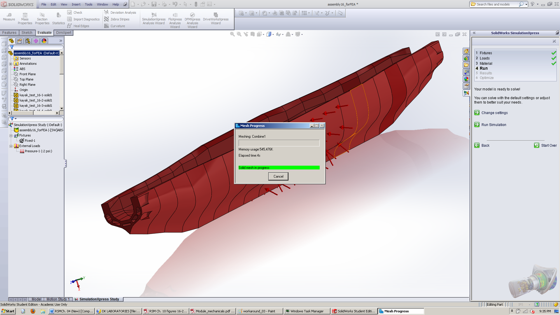Expand the Annotations tree node
560x315 pixels.
[x=11, y=64]
